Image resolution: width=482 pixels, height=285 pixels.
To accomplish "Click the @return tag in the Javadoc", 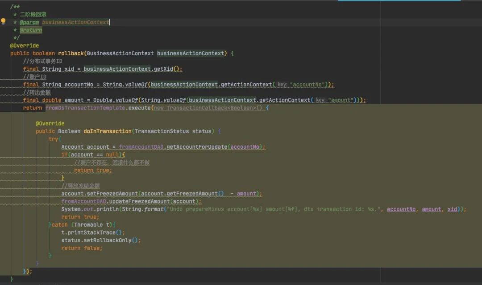I will 31,30.
